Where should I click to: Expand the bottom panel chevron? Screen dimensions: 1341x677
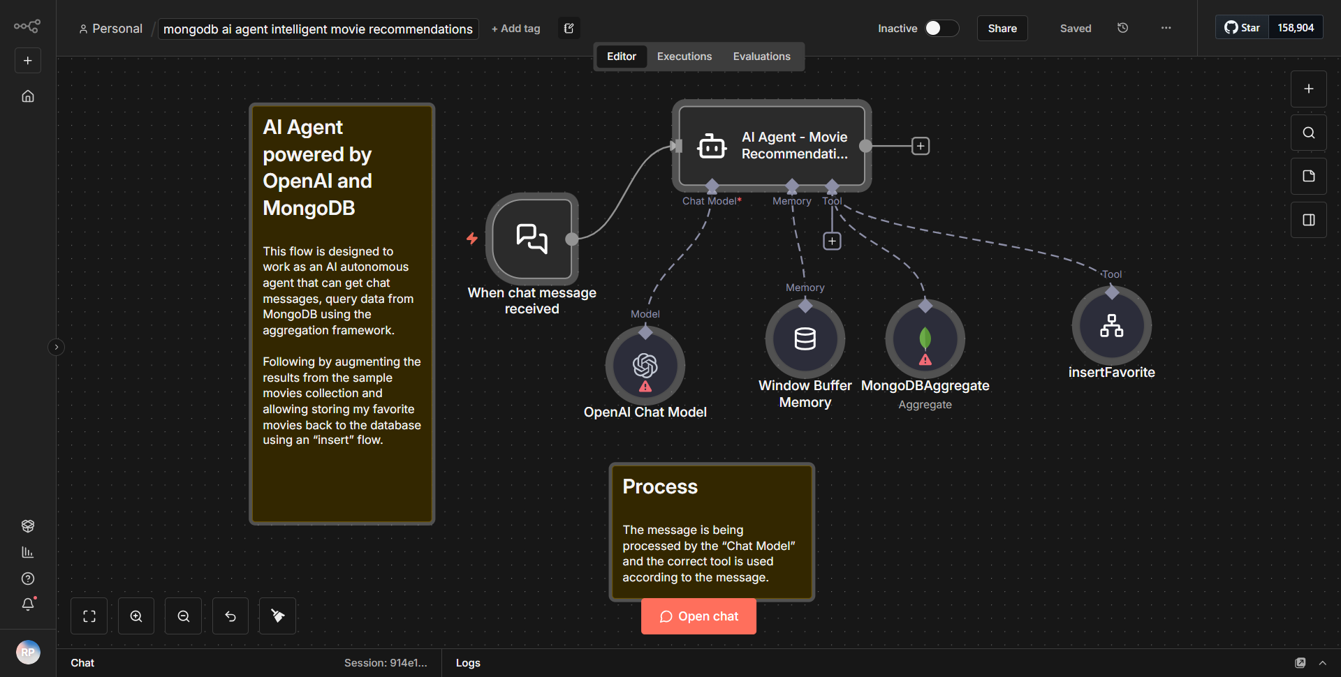point(1323,663)
